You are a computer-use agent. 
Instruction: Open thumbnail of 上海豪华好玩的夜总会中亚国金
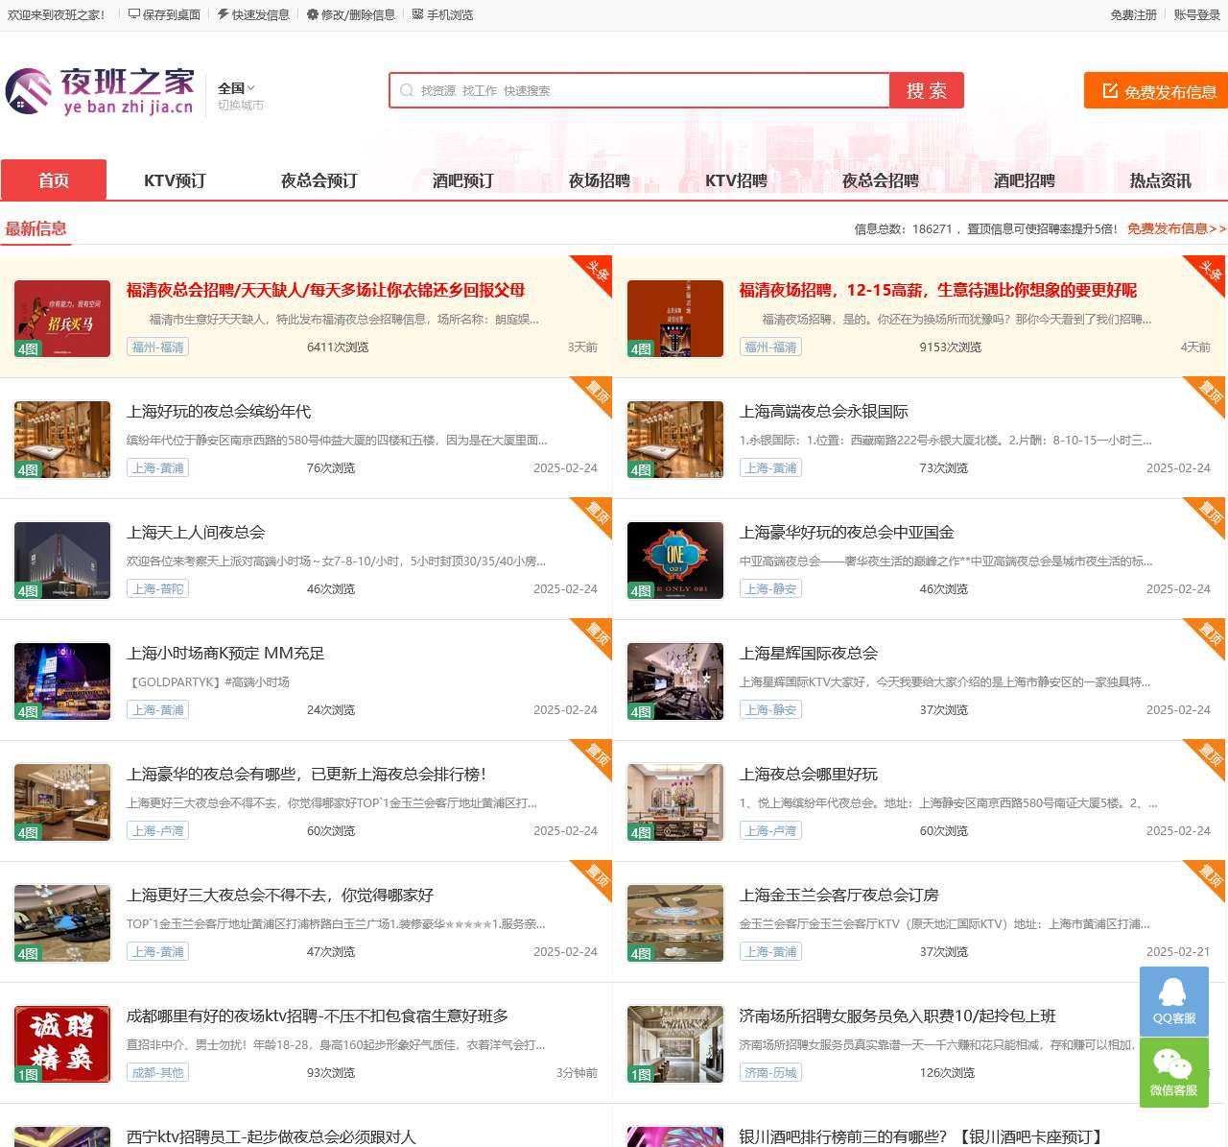[x=675, y=561]
